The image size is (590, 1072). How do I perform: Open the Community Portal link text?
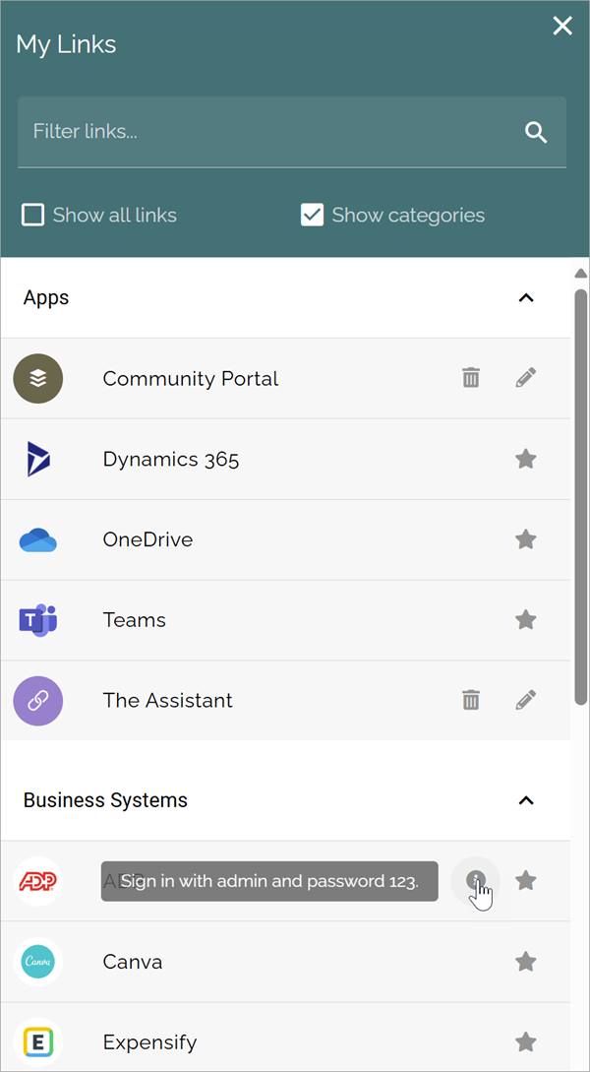(x=191, y=378)
